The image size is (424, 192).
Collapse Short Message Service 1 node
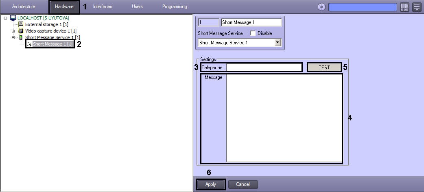13,37
